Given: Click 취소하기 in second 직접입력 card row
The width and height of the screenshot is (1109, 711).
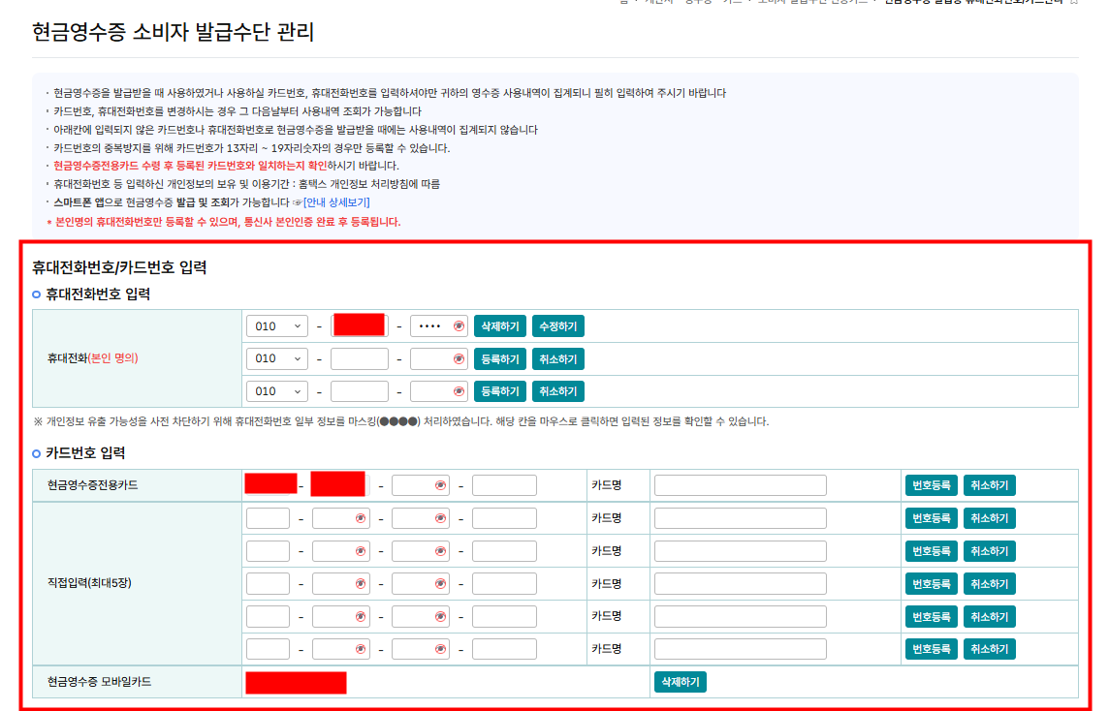Looking at the screenshot, I should pos(990,551).
